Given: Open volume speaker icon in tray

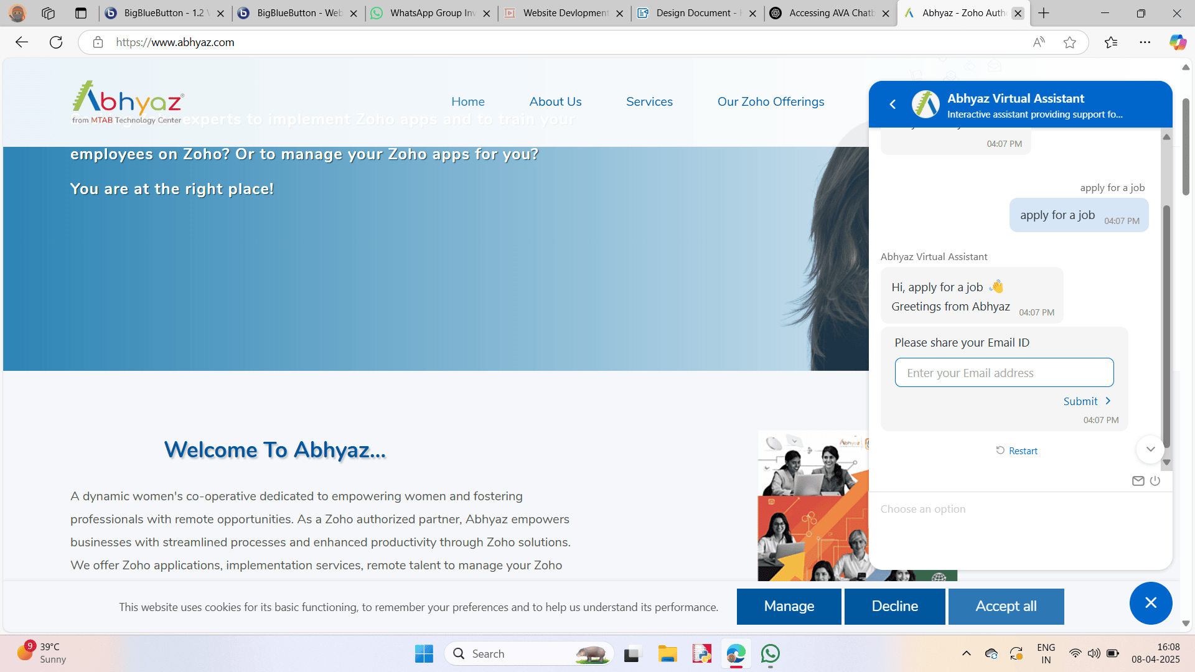Looking at the screenshot, I should click(1094, 653).
